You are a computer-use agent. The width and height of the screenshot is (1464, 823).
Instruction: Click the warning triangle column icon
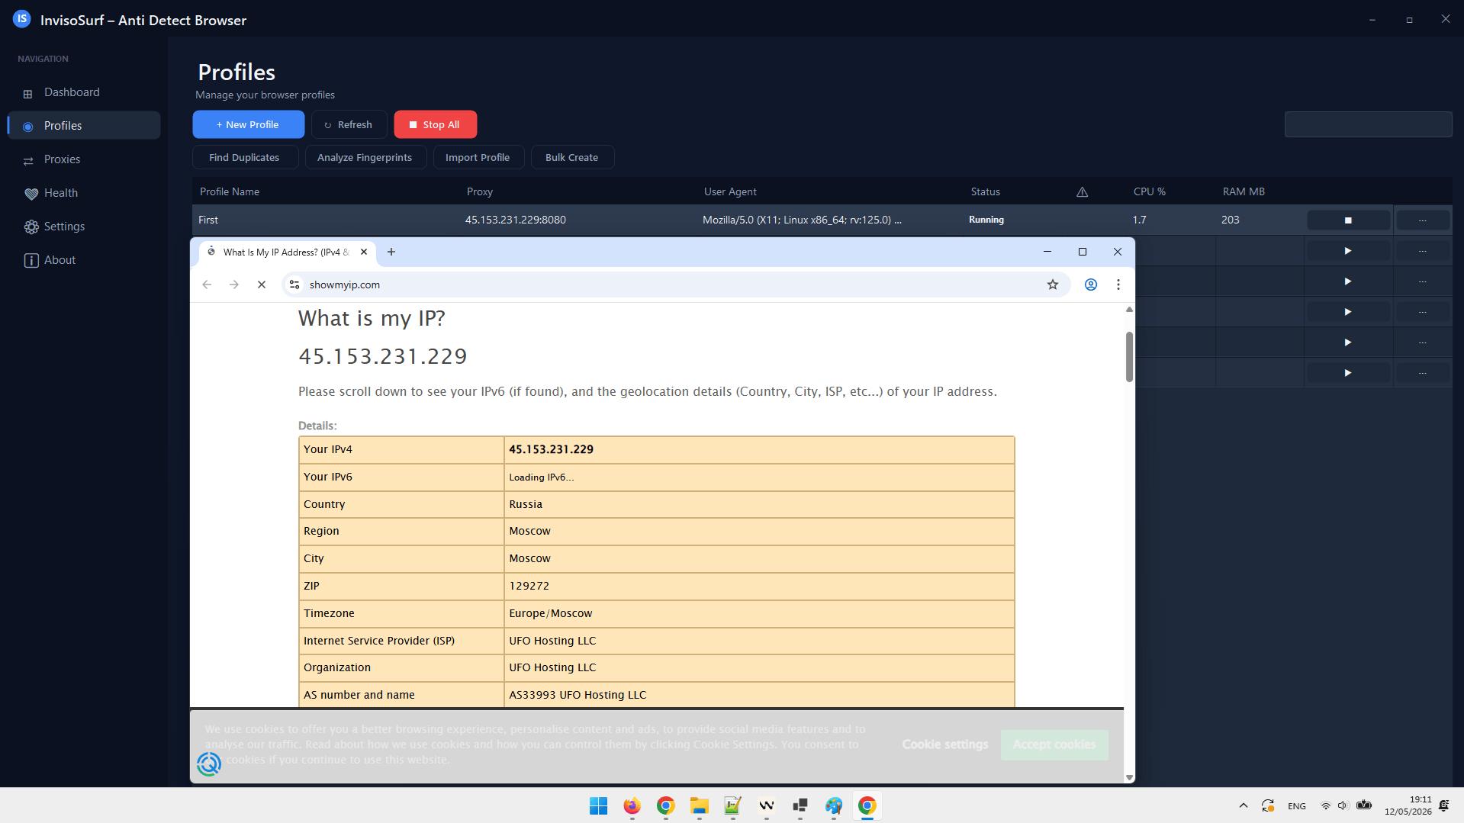1082,192
